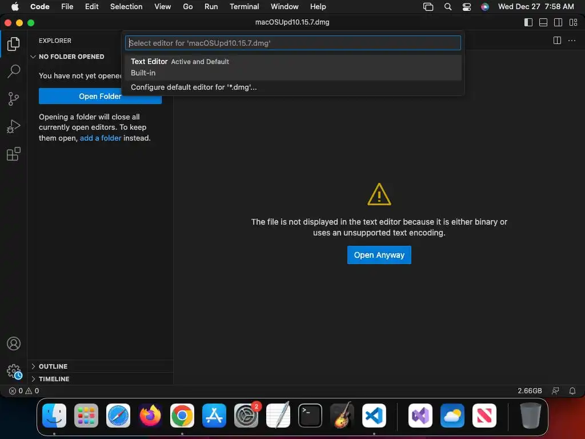This screenshot has height=439, width=585.
Task: Open the Selection menu
Action: pyautogui.click(x=126, y=7)
